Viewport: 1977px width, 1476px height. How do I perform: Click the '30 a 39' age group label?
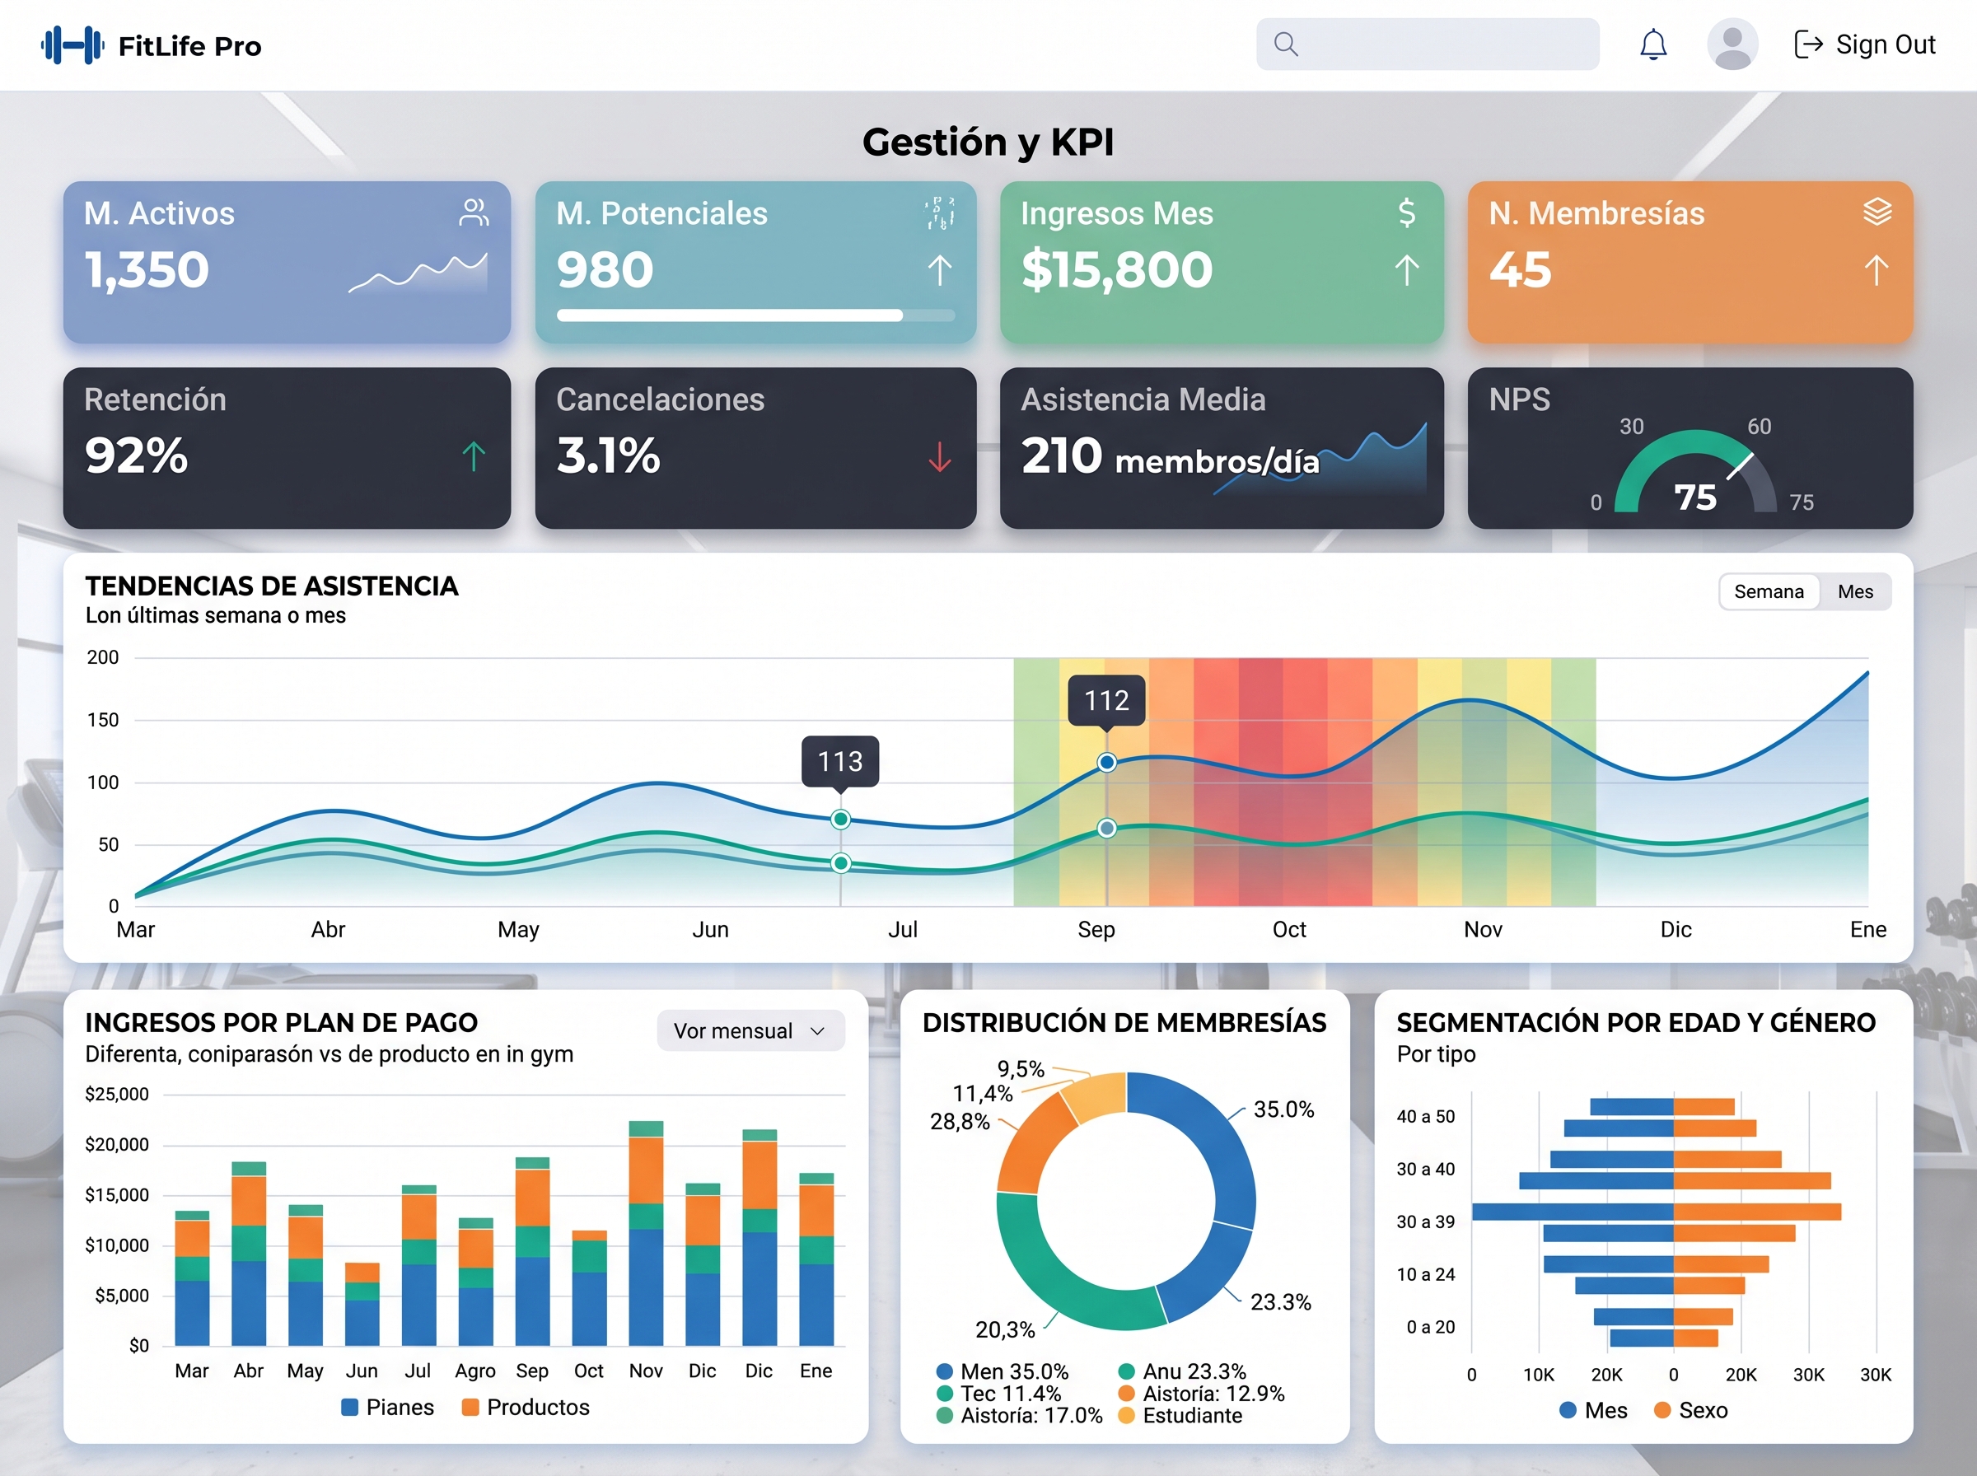point(1426,1221)
